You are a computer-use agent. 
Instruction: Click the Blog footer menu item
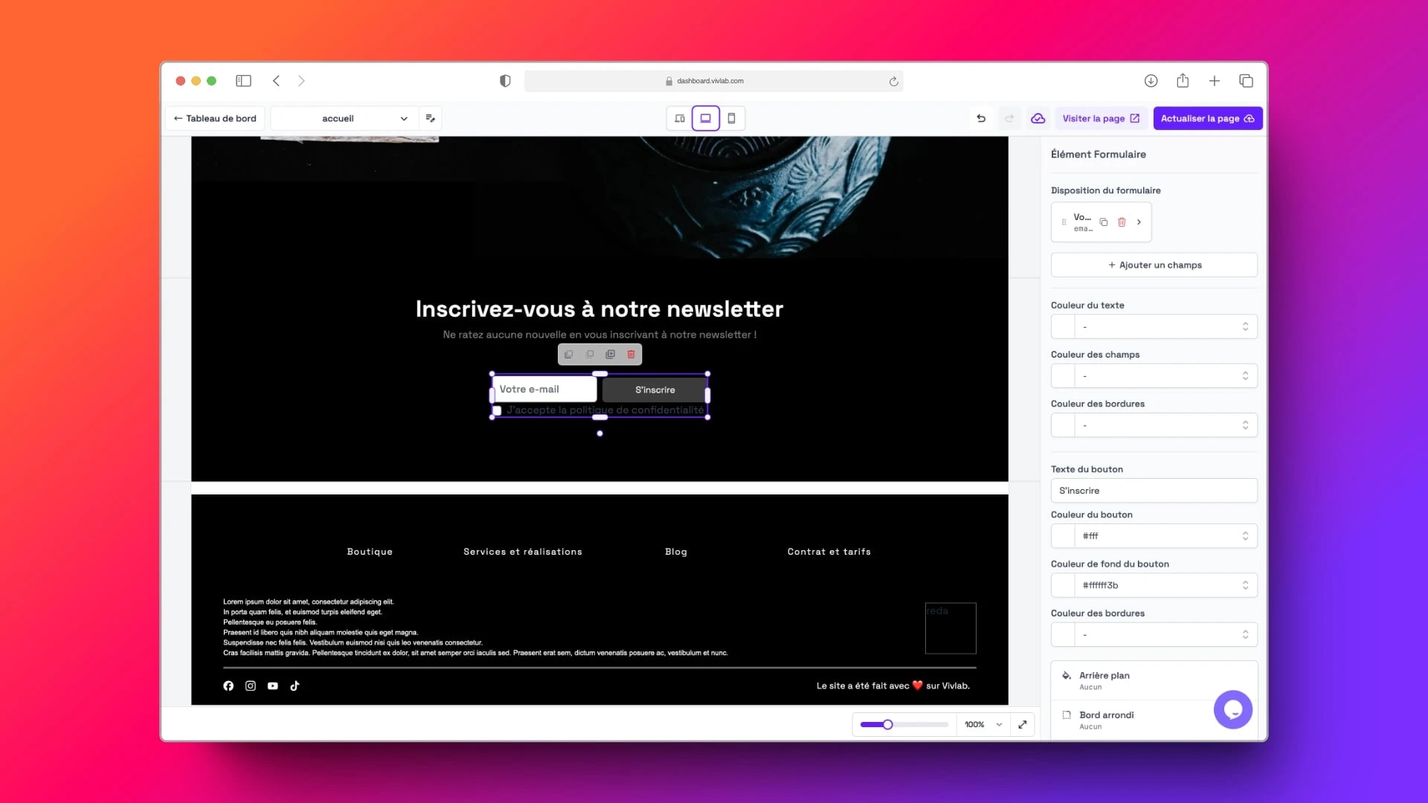676,552
